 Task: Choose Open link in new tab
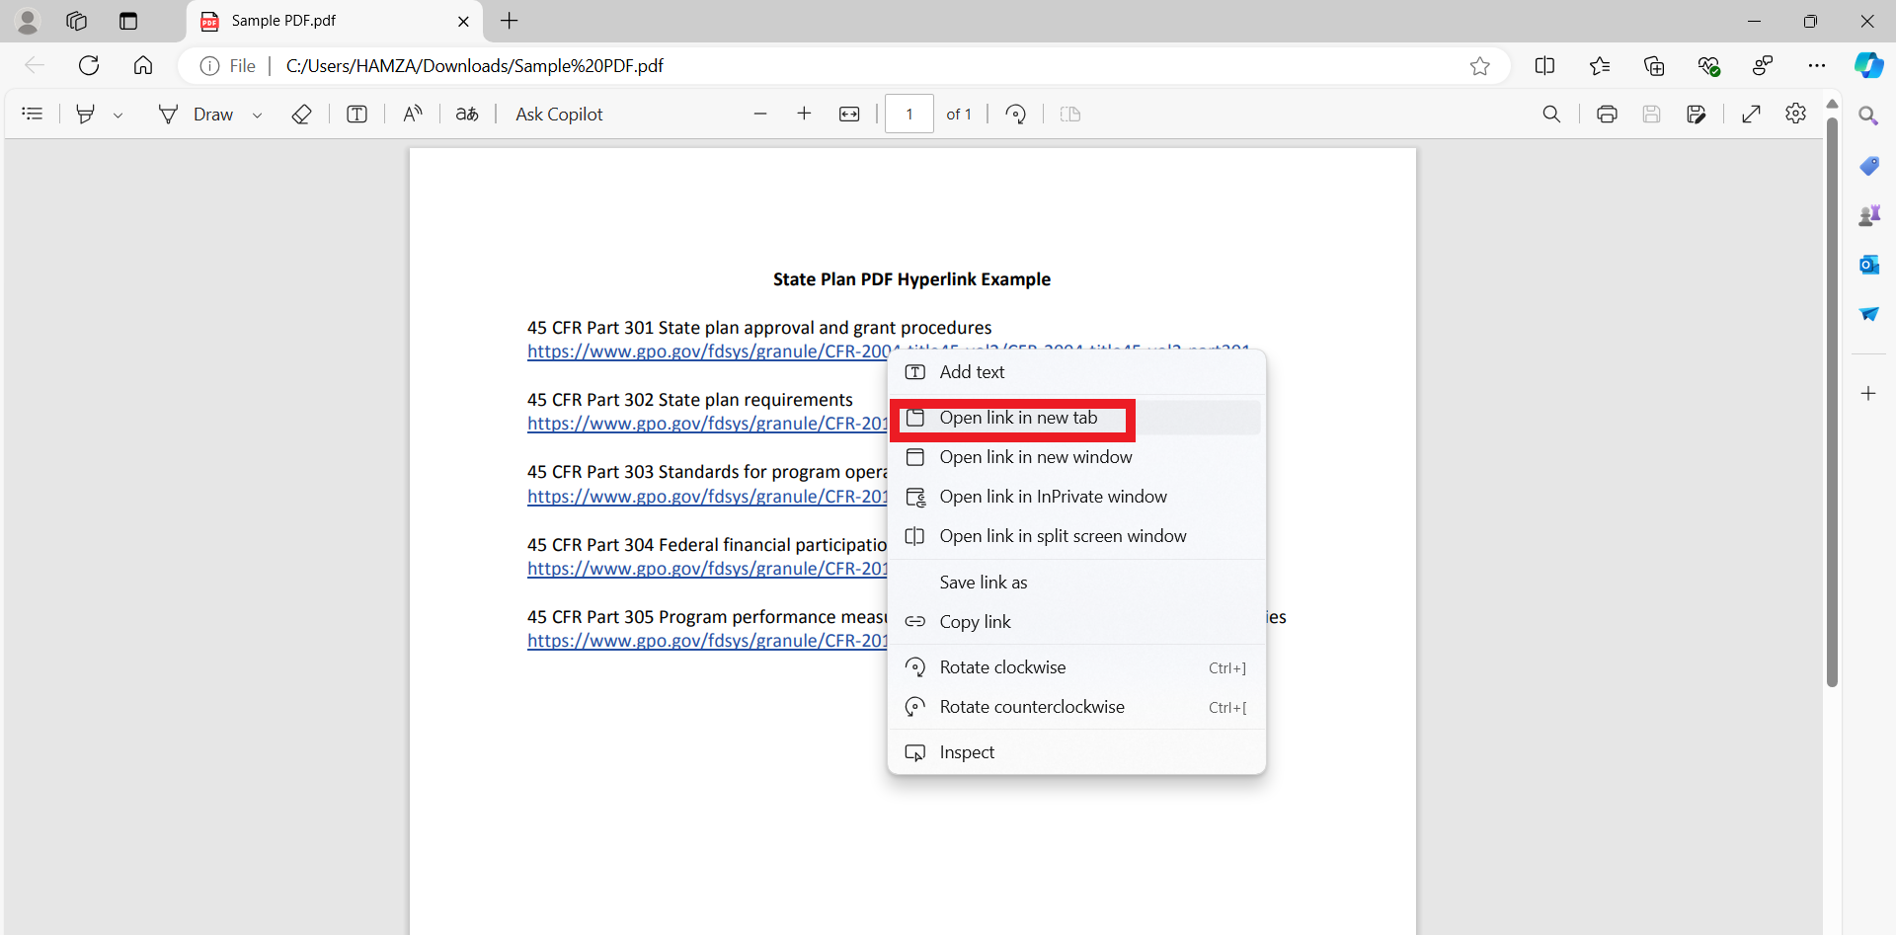coord(1013,418)
